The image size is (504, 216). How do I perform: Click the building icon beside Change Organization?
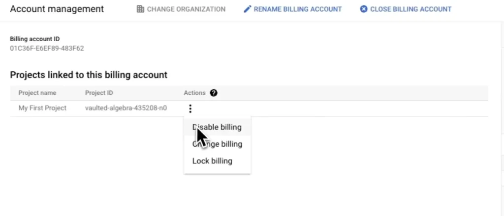(140, 9)
